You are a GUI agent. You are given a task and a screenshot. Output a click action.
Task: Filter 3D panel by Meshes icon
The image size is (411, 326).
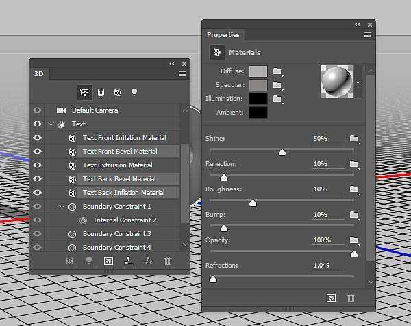[x=101, y=92]
